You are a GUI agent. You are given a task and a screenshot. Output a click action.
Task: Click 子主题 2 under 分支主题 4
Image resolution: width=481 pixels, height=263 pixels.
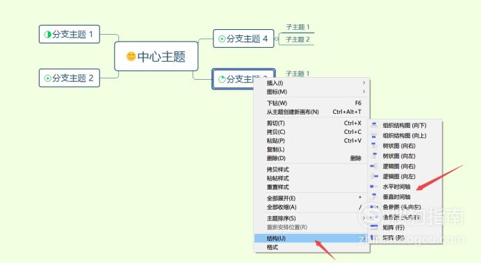click(297, 40)
